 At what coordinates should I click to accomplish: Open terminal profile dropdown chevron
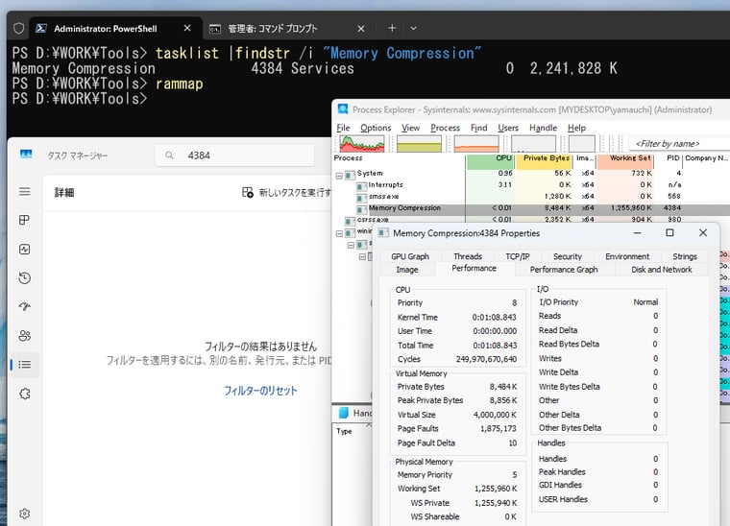click(413, 29)
